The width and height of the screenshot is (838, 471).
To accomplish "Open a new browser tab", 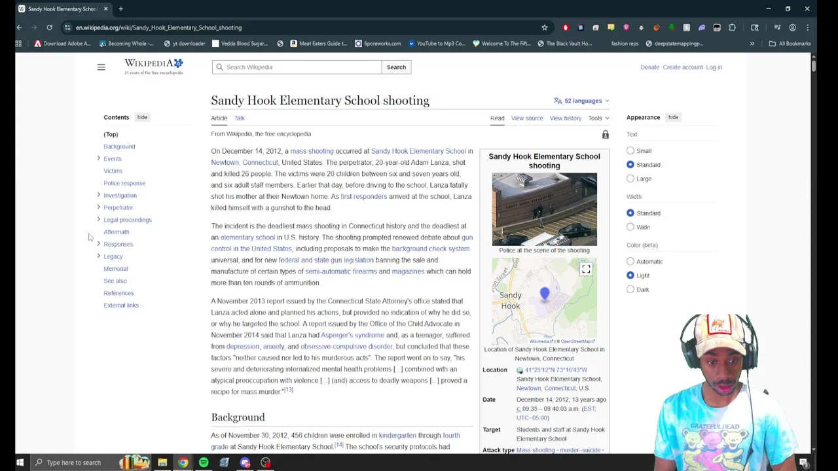I will coord(120,9).
